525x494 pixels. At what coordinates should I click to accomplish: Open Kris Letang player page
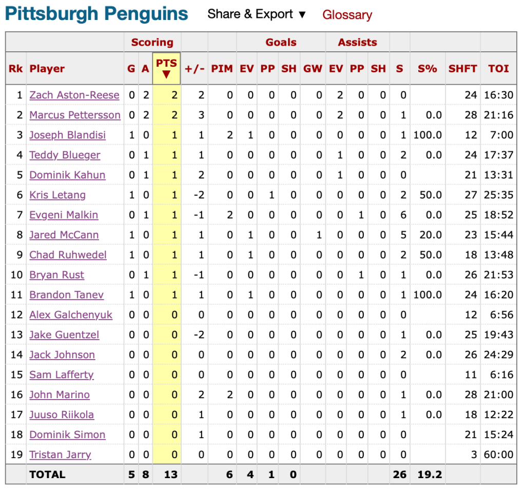pos(57,195)
